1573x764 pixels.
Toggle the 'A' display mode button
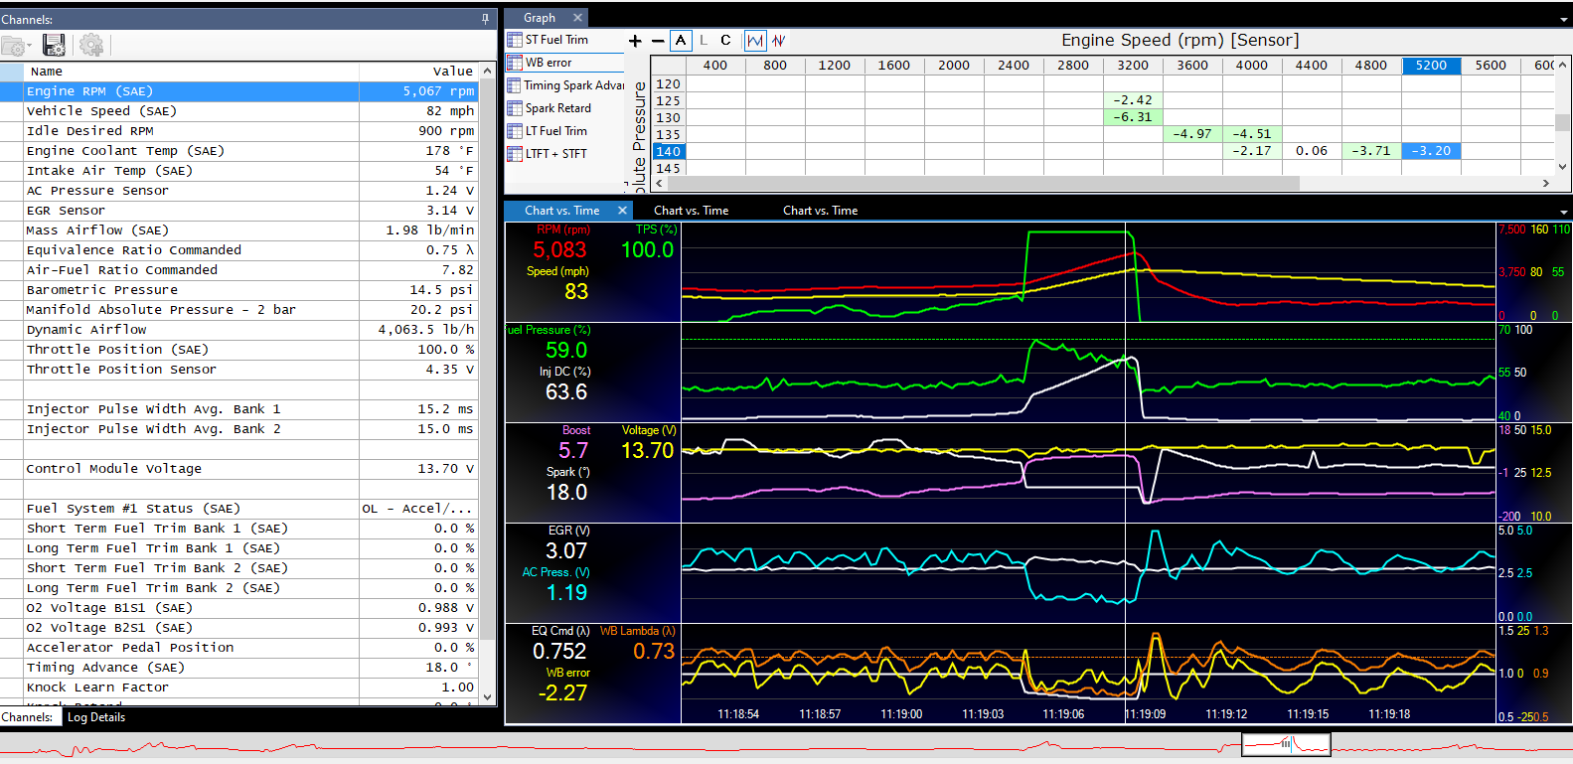[x=681, y=41]
